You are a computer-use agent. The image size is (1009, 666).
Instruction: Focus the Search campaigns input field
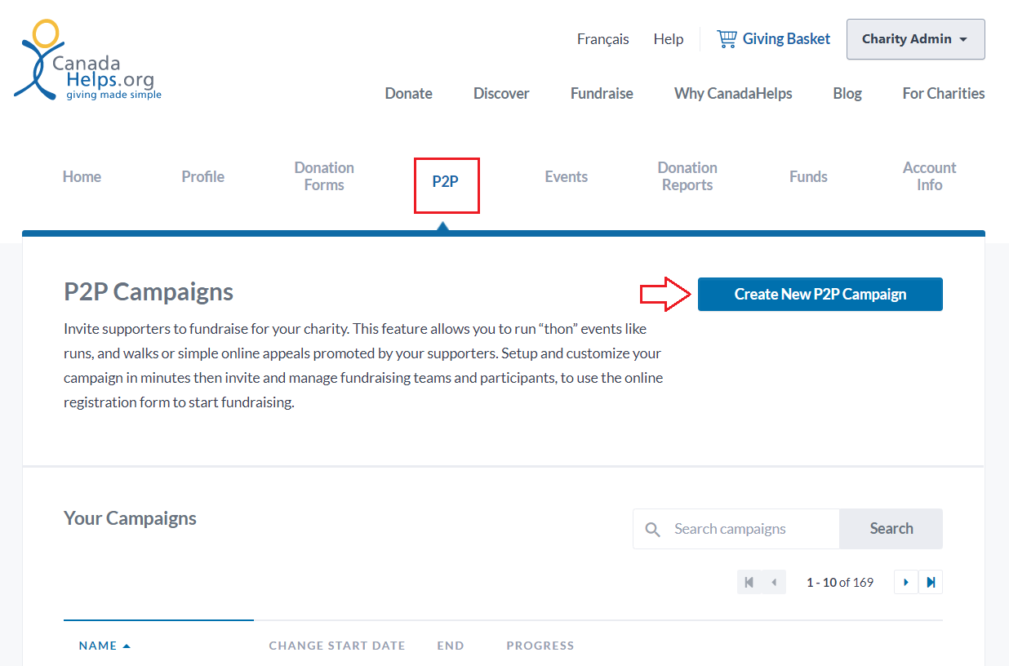point(736,529)
